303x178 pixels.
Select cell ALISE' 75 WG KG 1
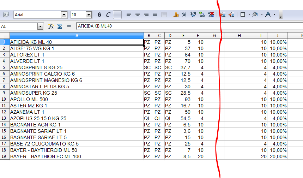click(x=77, y=48)
